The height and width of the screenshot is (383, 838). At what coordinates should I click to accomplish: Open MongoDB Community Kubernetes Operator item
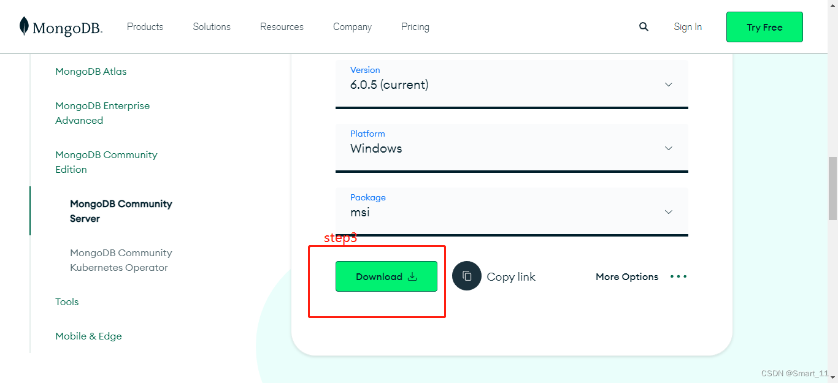[121, 260]
